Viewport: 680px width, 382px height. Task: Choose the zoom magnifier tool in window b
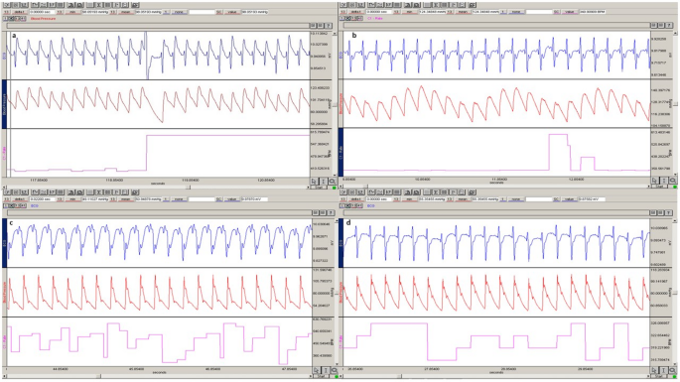coord(673,181)
